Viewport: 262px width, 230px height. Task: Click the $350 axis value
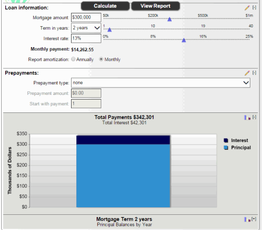[x=22, y=134]
